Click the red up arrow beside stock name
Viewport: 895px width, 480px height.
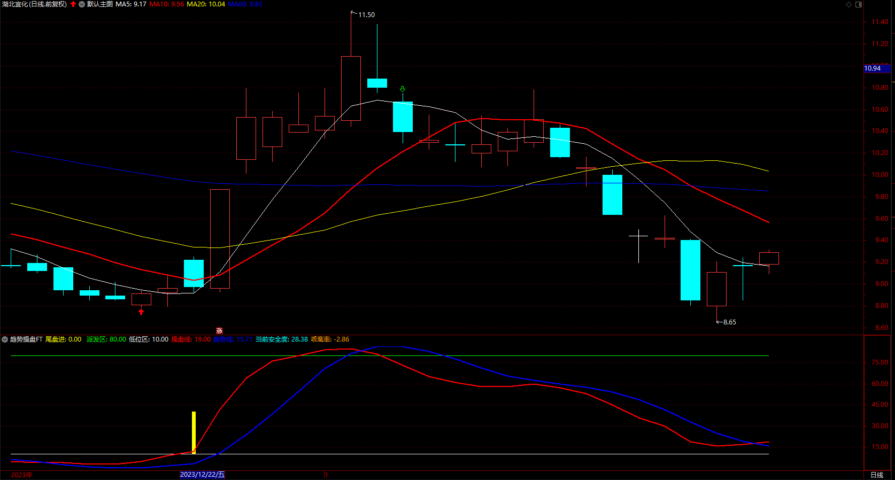coord(73,4)
